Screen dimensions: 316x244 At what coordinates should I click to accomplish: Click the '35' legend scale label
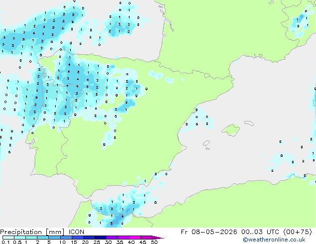120,242
